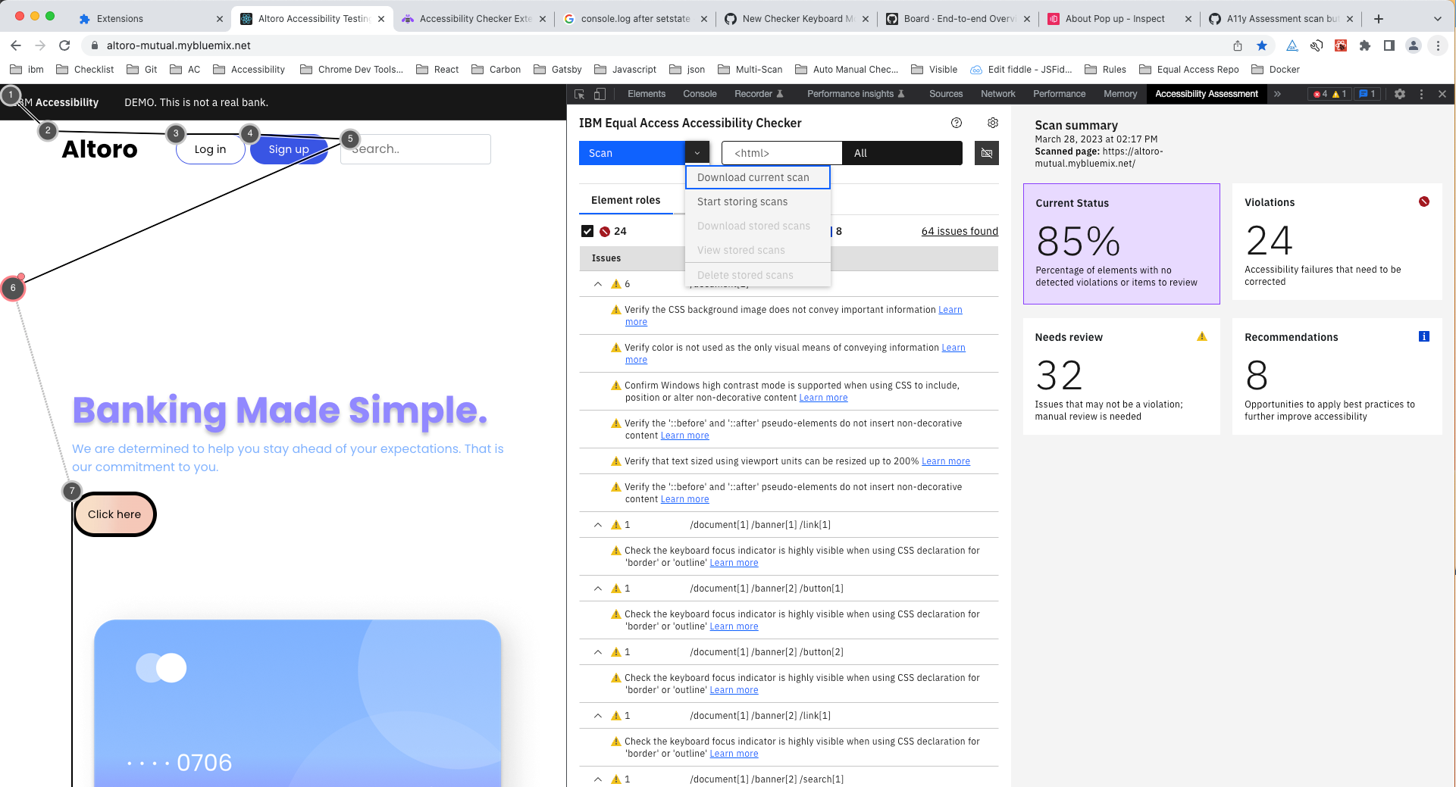Select the Violations summary card

click(1337, 242)
